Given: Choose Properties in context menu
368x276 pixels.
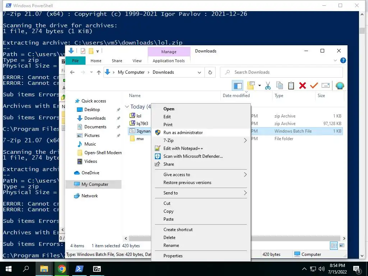Looking at the screenshot, I should [x=201, y=256].
